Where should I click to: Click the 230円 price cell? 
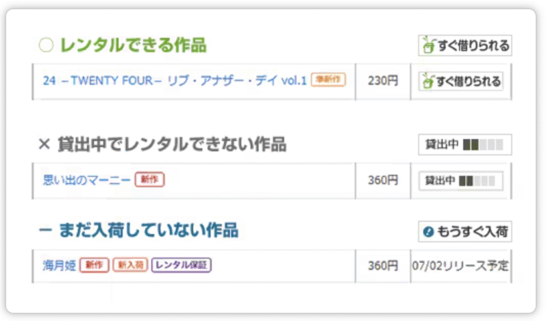[x=382, y=81]
